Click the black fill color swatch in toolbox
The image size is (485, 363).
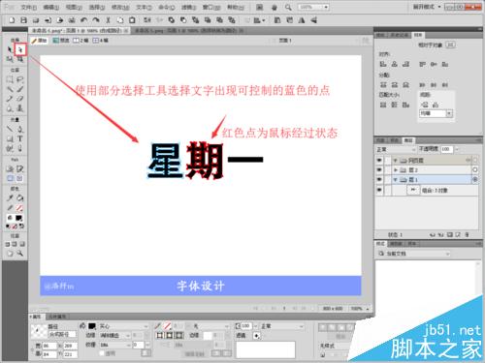point(18,218)
